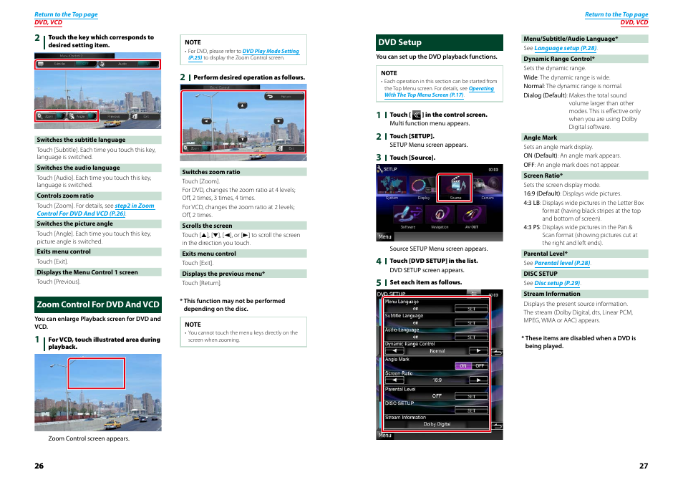Click Zoom Control For DVD And VCD heading

click(98, 304)
